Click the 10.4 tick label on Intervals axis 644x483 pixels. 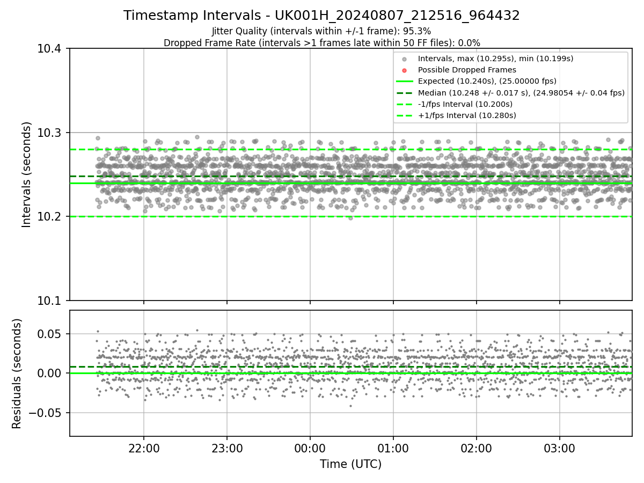point(50,49)
